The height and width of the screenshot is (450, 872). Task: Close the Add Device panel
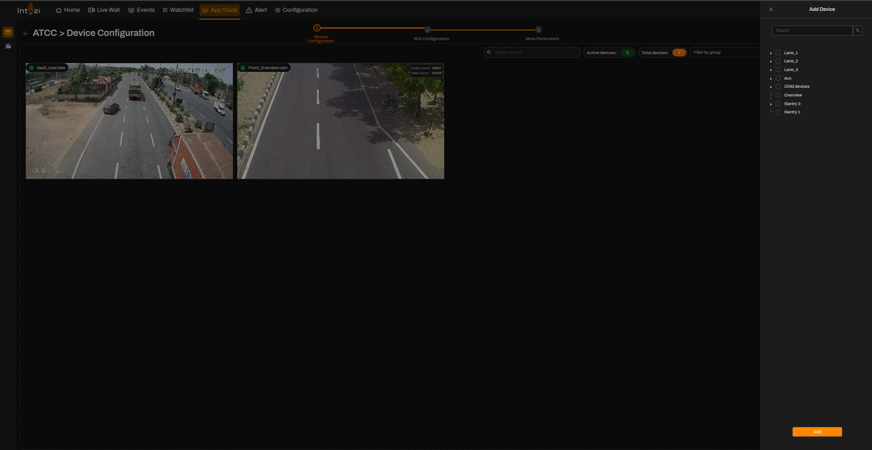[x=771, y=9]
